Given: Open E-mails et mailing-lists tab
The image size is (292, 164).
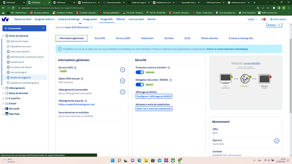Looking at the screenshot, I should coord(241,38).
